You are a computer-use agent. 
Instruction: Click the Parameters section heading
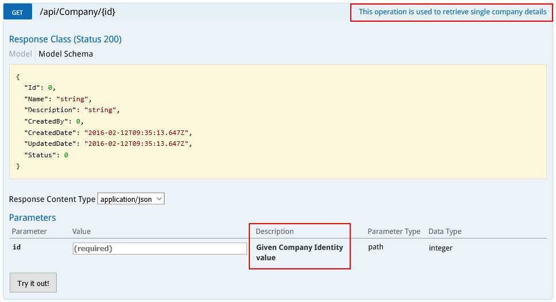pyautogui.click(x=32, y=217)
